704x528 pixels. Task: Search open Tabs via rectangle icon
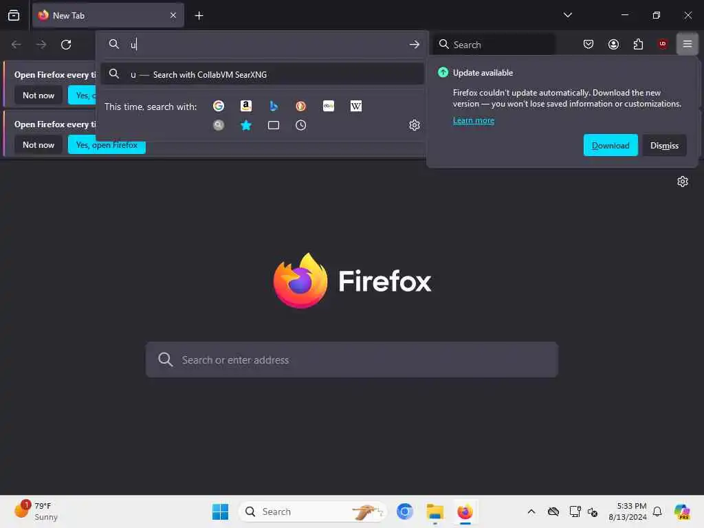click(274, 125)
